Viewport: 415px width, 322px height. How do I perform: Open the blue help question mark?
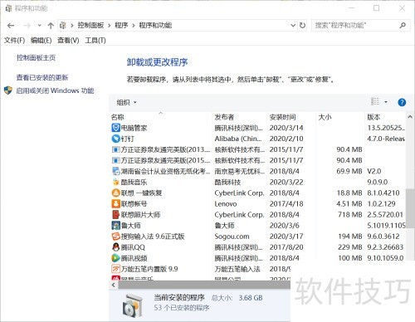(402, 102)
